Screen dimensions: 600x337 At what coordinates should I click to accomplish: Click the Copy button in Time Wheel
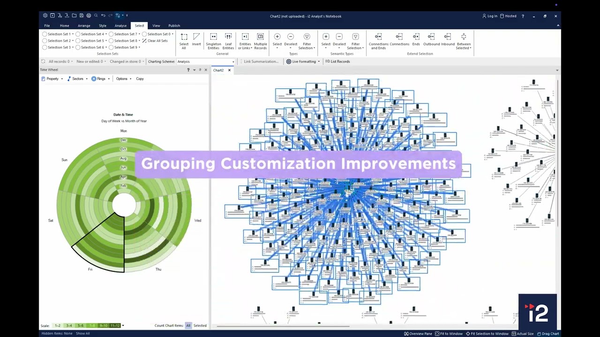click(140, 79)
